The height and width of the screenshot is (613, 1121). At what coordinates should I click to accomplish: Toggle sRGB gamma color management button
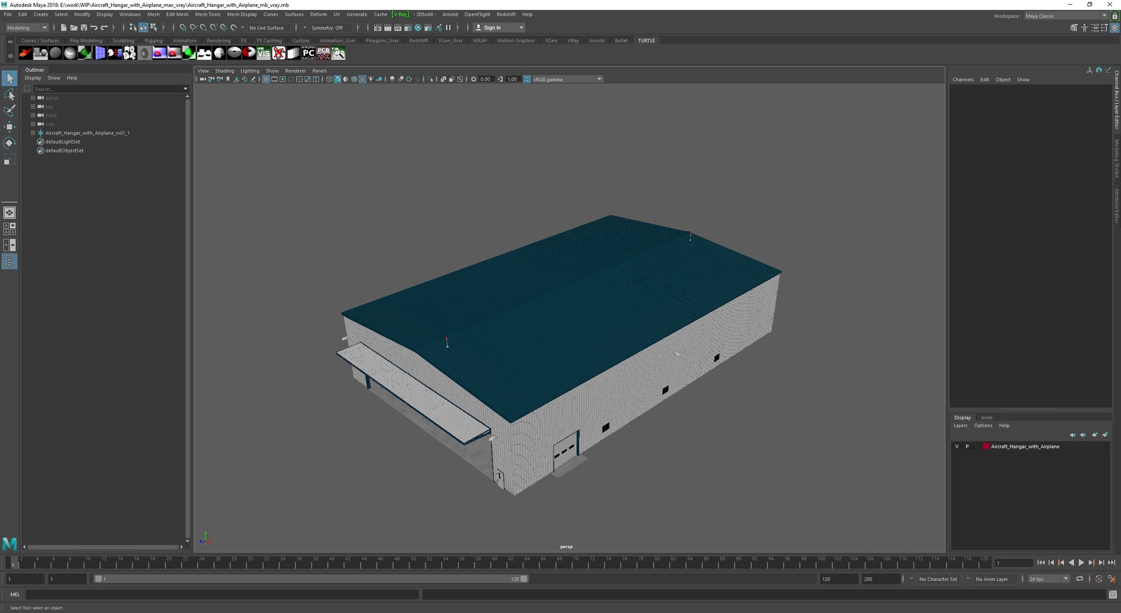527,79
